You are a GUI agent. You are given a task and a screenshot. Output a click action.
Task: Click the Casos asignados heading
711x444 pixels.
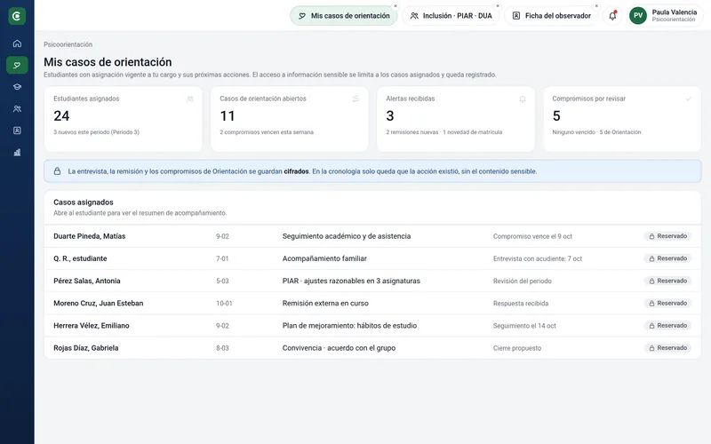(84, 202)
